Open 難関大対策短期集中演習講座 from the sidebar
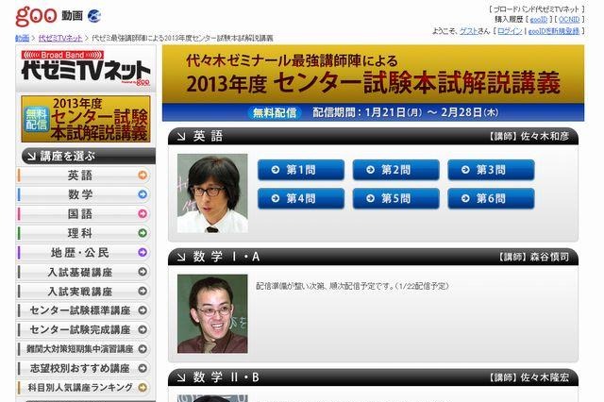Viewport: 604px width, 402px height. click(83, 349)
